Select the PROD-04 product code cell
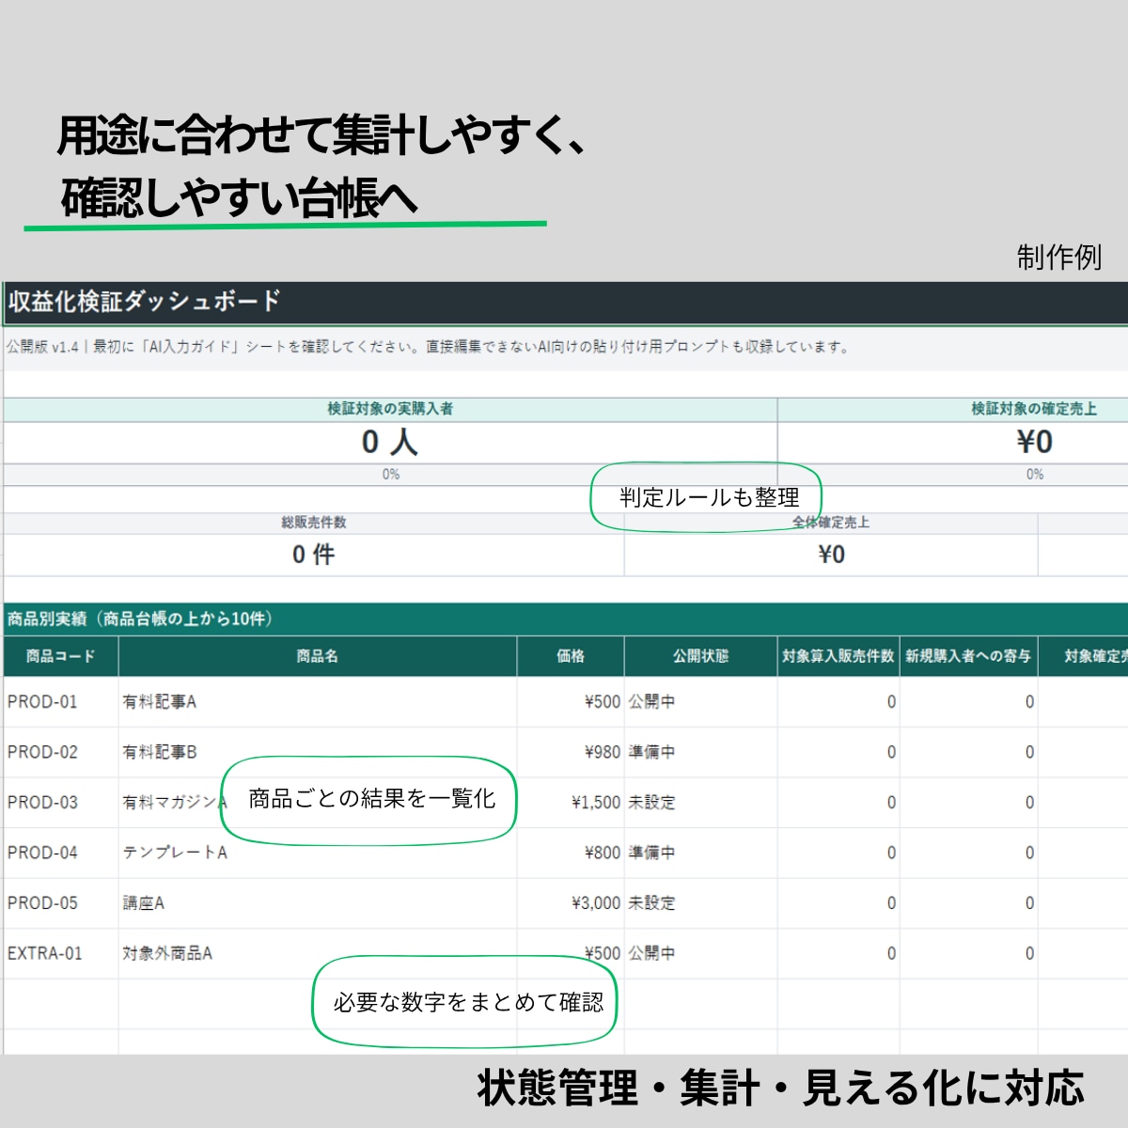1128x1128 pixels. (61, 853)
